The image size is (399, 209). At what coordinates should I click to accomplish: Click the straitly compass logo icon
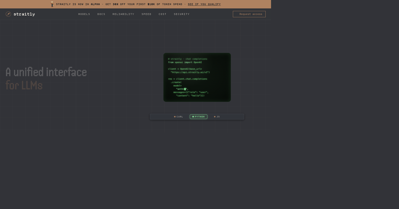coord(8,14)
